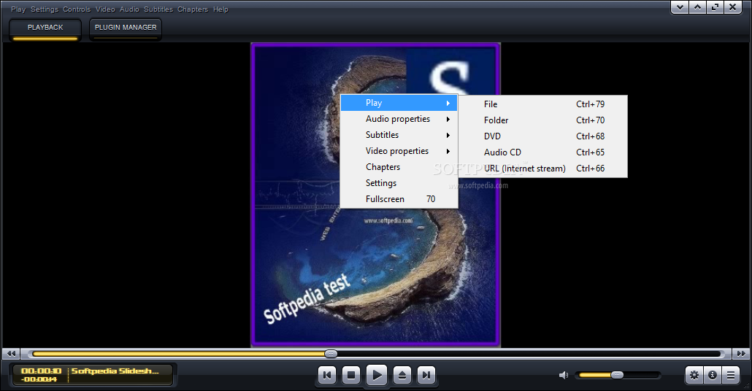Screen dimensions: 752x391
Task: Click the elapsed time display 00:00:10
Action: point(41,371)
